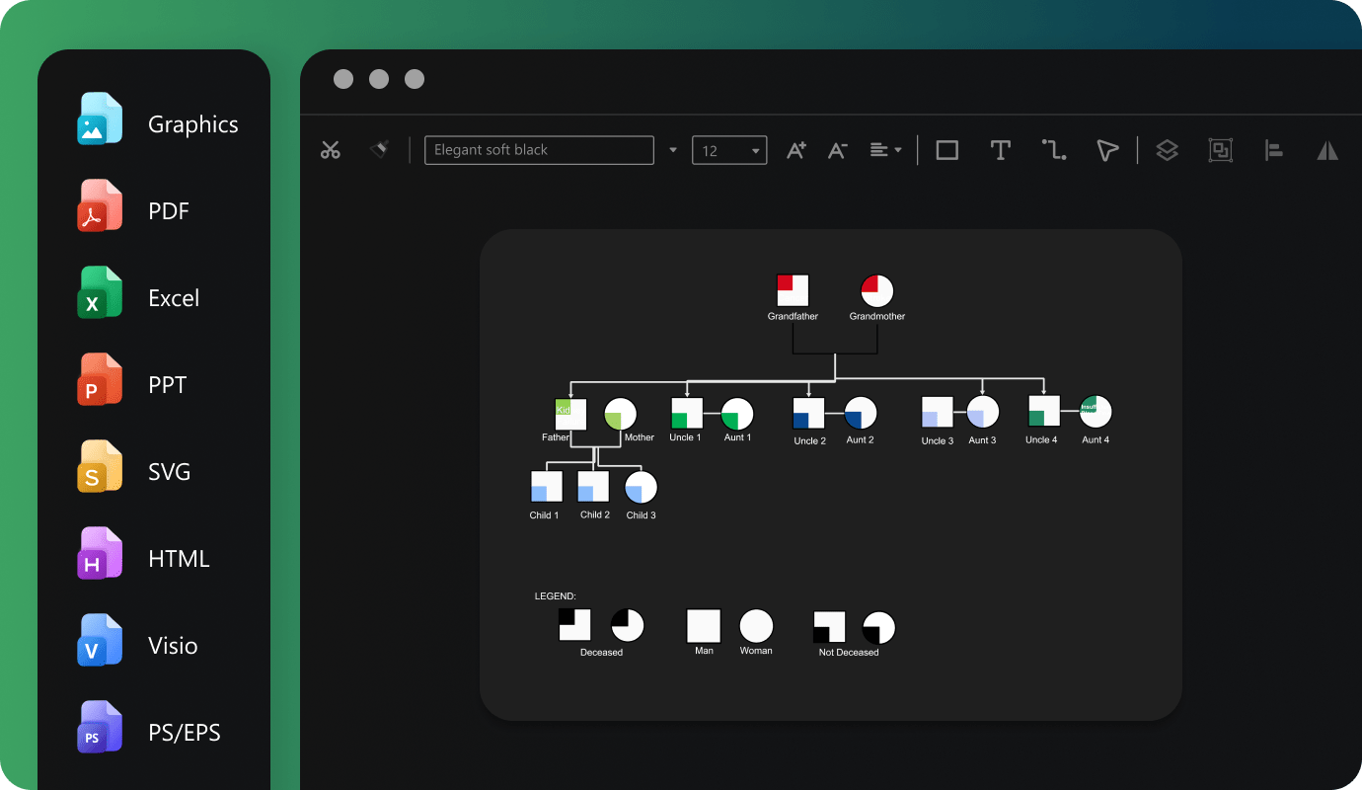Click the Visio file format icon
This screenshot has height=790, width=1362.
point(100,641)
